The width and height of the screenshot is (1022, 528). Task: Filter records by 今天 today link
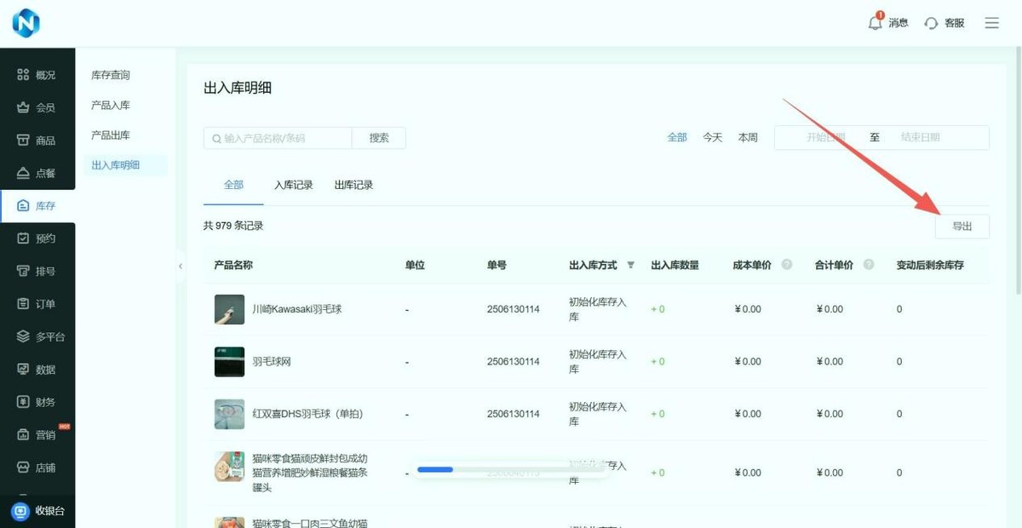712,136
